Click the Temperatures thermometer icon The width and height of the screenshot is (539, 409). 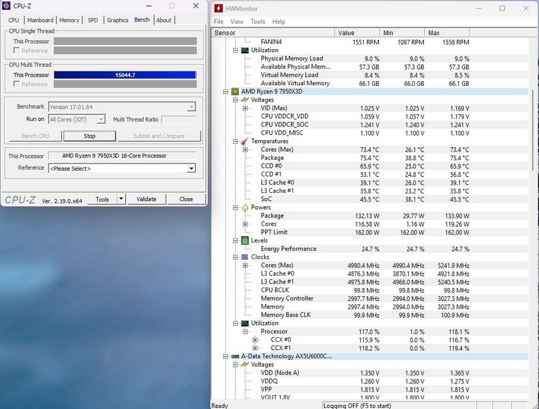pyautogui.click(x=245, y=141)
